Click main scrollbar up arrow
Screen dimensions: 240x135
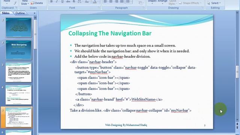coord(237,13)
